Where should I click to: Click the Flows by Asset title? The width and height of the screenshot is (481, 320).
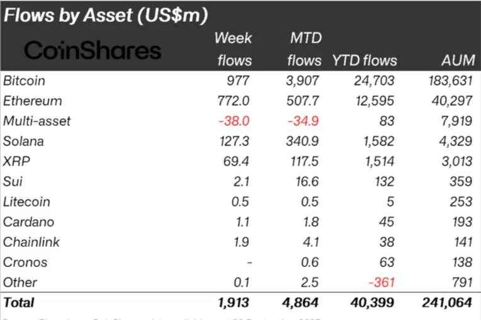[106, 15]
